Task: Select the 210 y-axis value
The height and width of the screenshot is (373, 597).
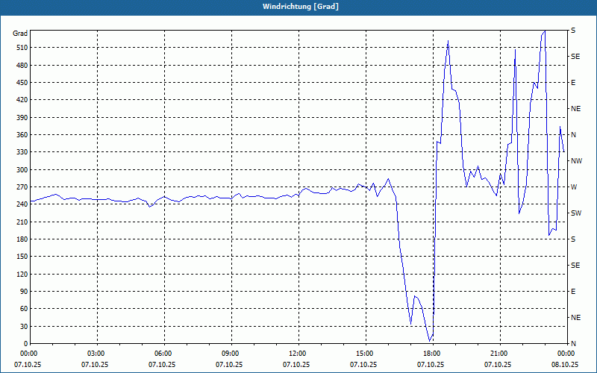Action: coord(22,222)
